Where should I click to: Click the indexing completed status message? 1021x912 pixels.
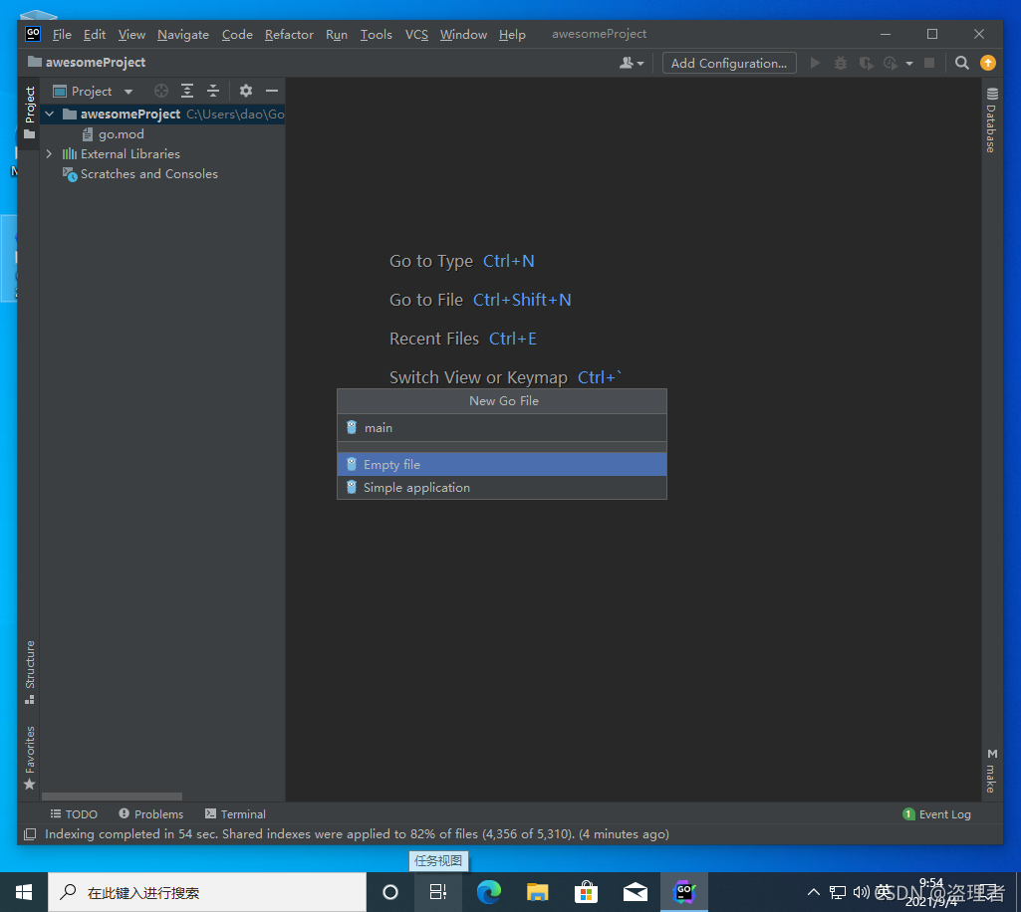(x=357, y=834)
